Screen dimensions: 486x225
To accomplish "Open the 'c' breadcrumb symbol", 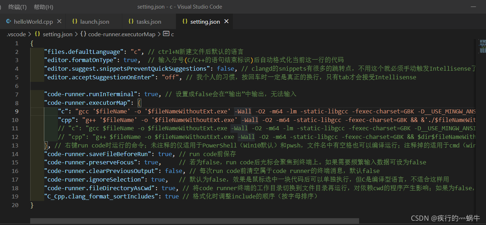I will click(173, 34).
